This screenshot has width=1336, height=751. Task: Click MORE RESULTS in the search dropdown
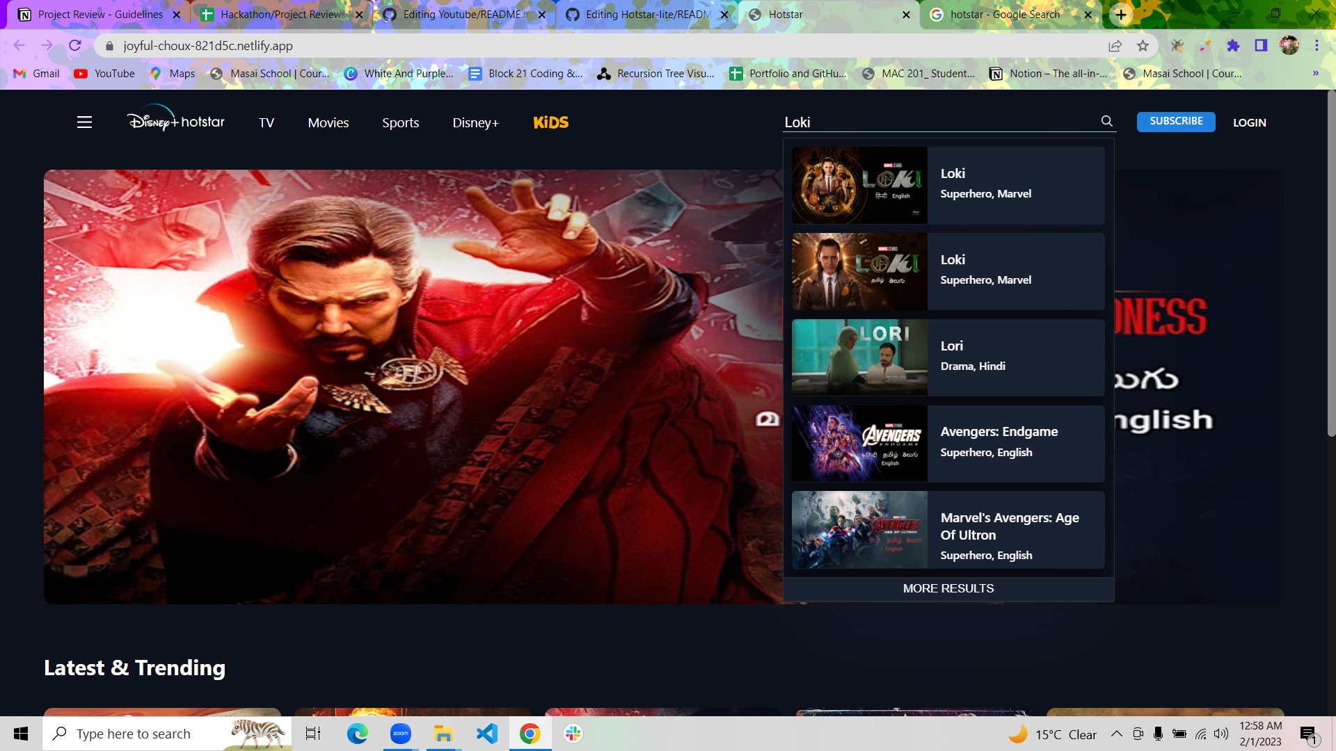[x=948, y=588]
